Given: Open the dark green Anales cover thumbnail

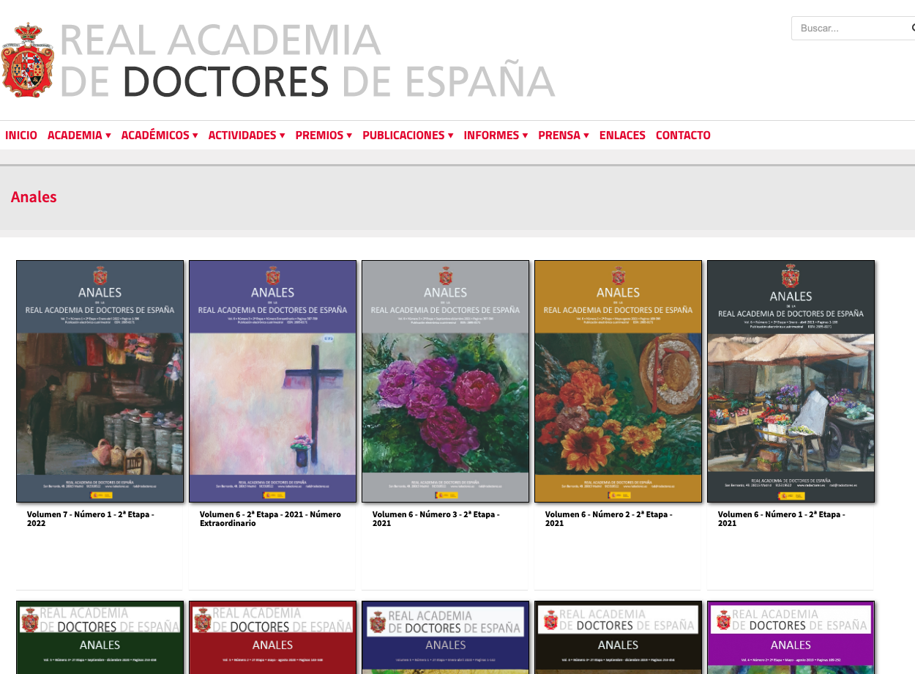Looking at the screenshot, I should (x=100, y=637).
